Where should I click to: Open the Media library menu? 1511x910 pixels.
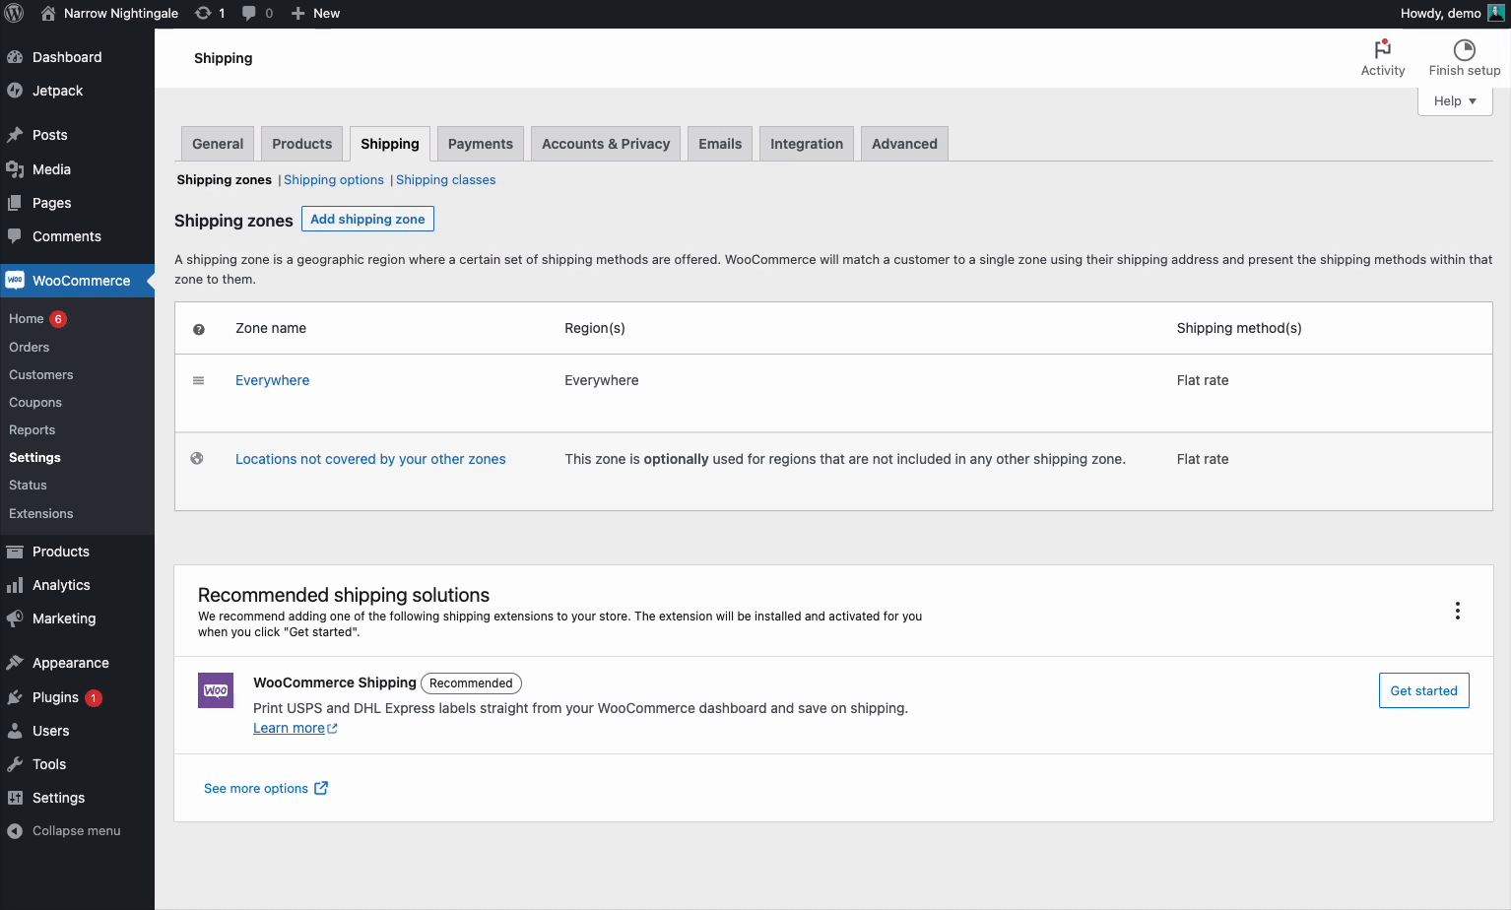tap(77, 169)
